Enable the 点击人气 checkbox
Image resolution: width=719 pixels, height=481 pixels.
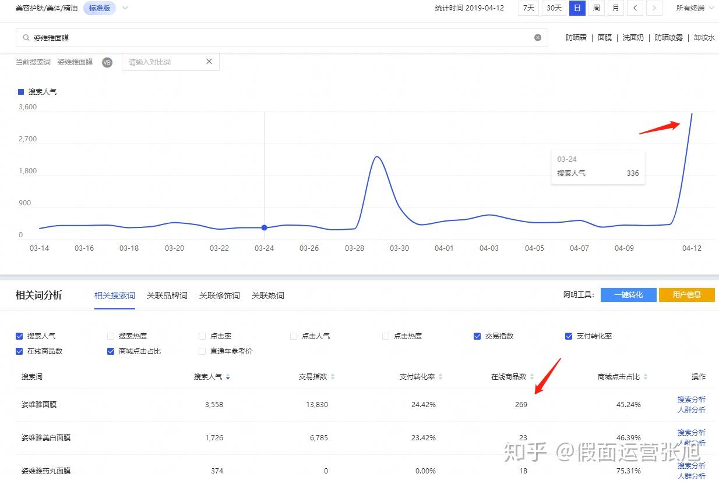click(x=294, y=336)
